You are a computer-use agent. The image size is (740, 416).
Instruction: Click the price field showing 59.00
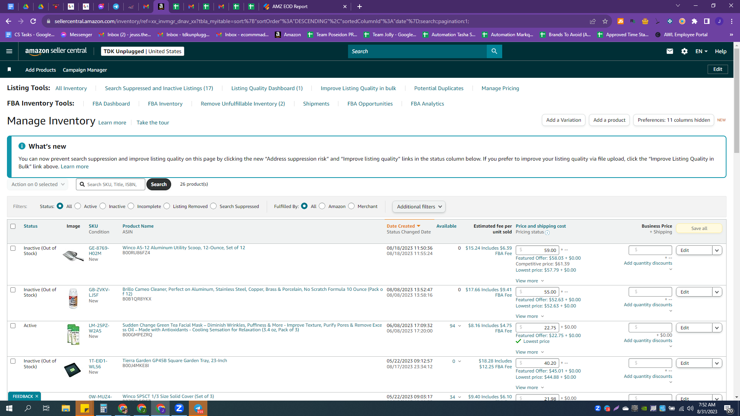click(537, 250)
